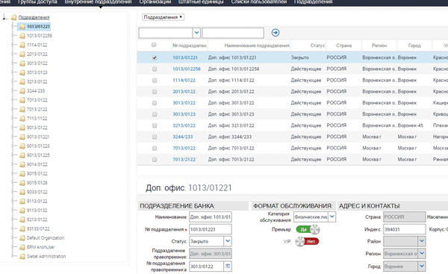This screenshot has height=274, width=448.
Task: Open picker icon in № подразделения правопреемника field
Action: [228, 267]
